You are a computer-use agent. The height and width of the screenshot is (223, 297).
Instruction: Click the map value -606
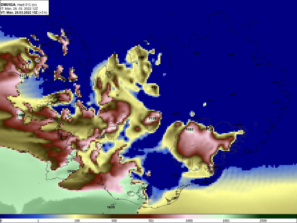(238, 125)
